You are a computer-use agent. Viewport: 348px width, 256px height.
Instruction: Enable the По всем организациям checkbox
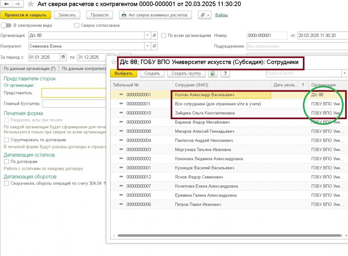coord(163,35)
